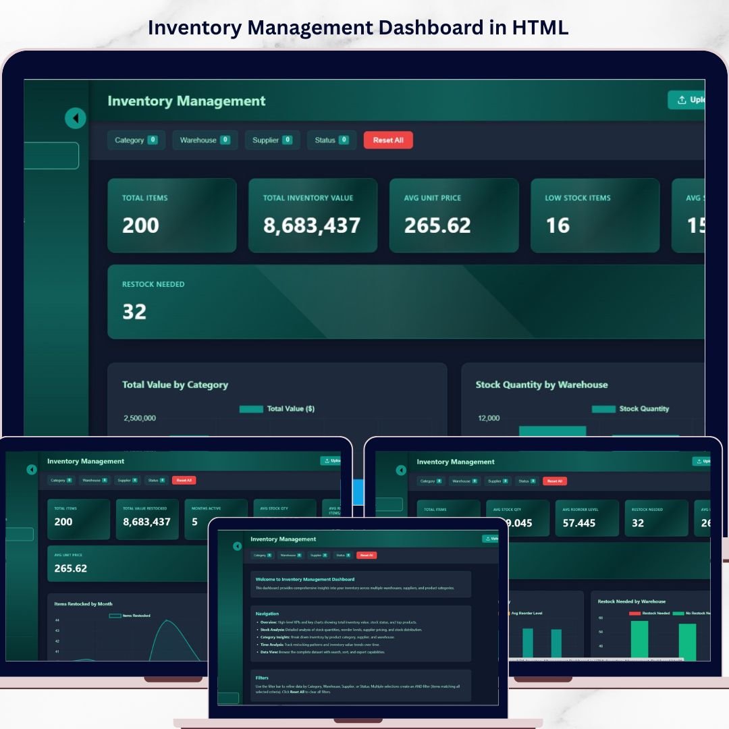Click the red Restock Needed legend swatch
The width and height of the screenshot is (729, 729).
pos(634,614)
